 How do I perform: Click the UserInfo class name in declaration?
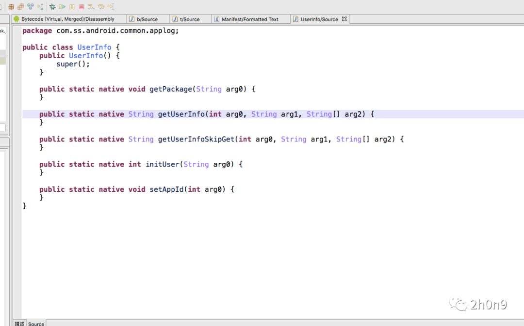(x=94, y=47)
